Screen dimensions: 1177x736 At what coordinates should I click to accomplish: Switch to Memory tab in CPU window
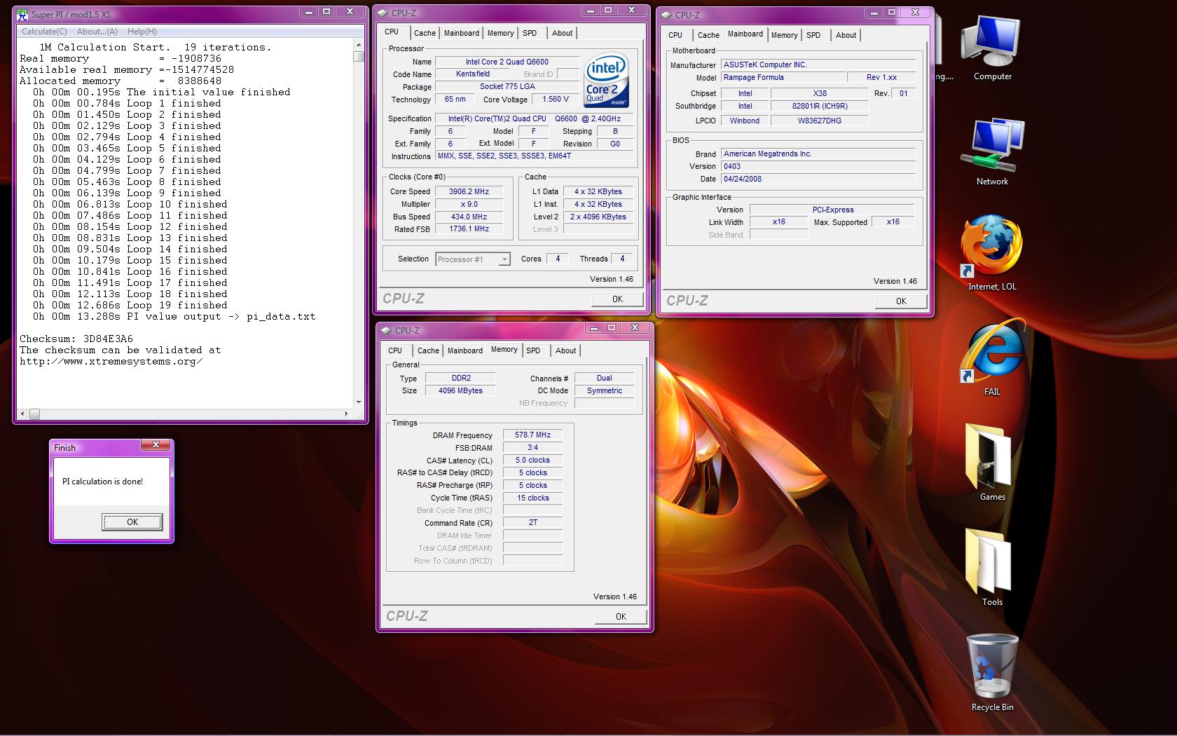click(500, 33)
